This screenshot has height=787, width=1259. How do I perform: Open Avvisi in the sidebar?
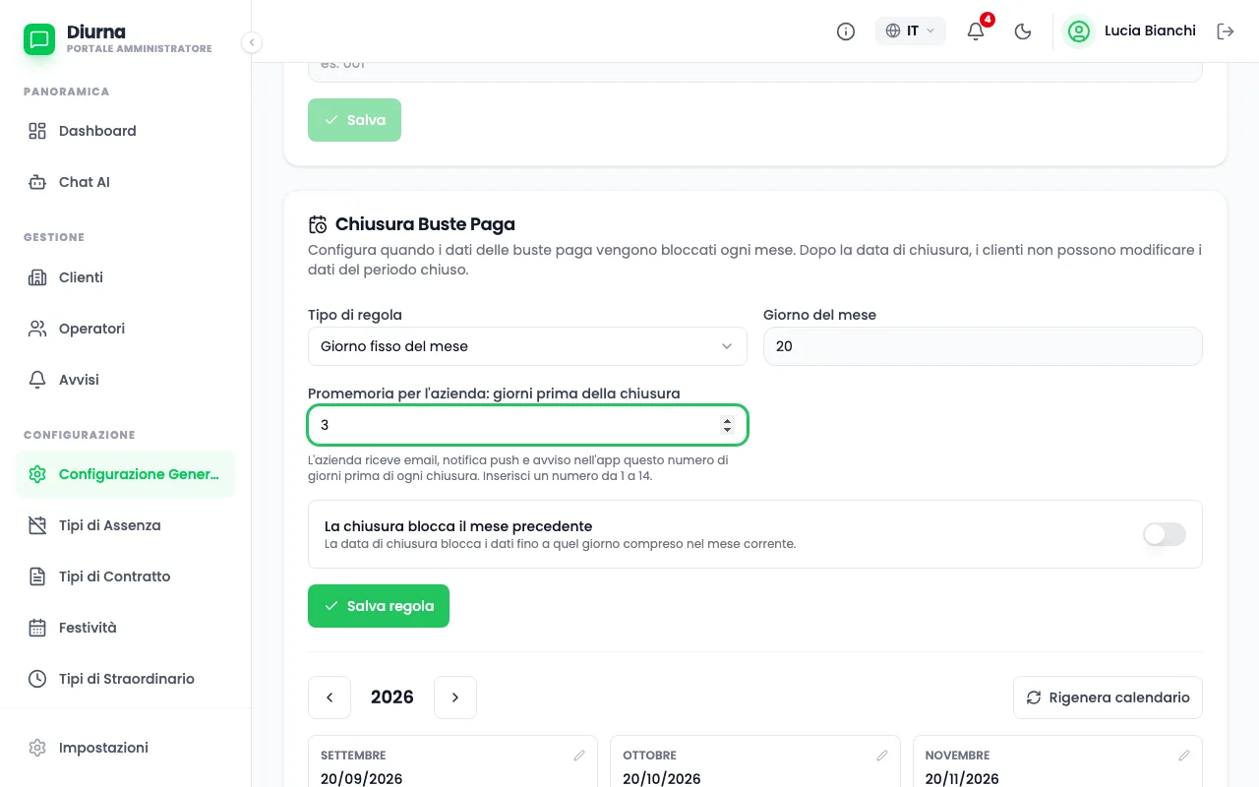click(x=126, y=380)
